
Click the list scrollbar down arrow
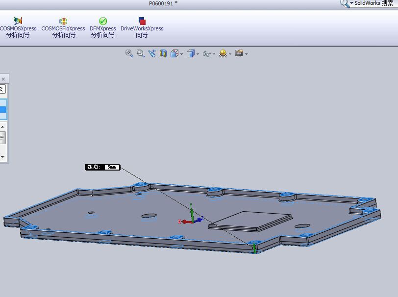[2, 157]
